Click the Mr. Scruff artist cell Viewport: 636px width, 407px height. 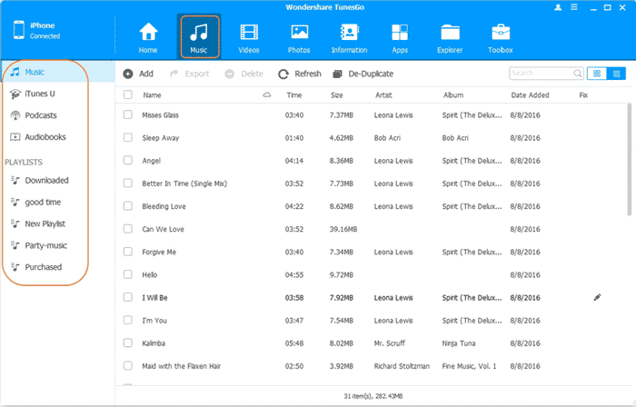pos(390,343)
